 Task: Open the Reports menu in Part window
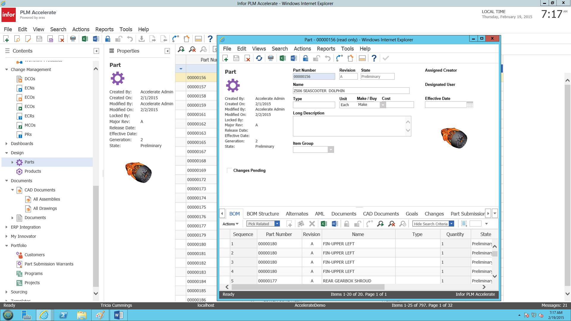click(326, 49)
